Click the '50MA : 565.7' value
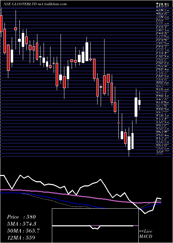Screen dimensions: 173x243 coord(23,231)
